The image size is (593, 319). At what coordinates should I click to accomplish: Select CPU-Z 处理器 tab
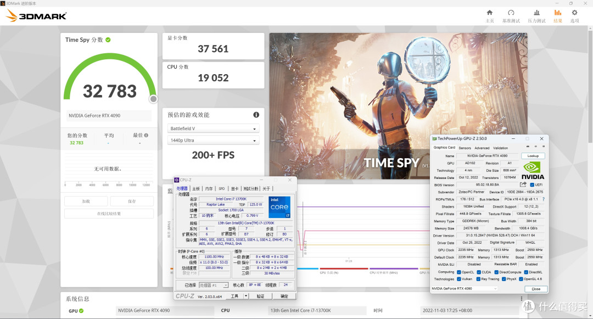pyautogui.click(x=182, y=189)
